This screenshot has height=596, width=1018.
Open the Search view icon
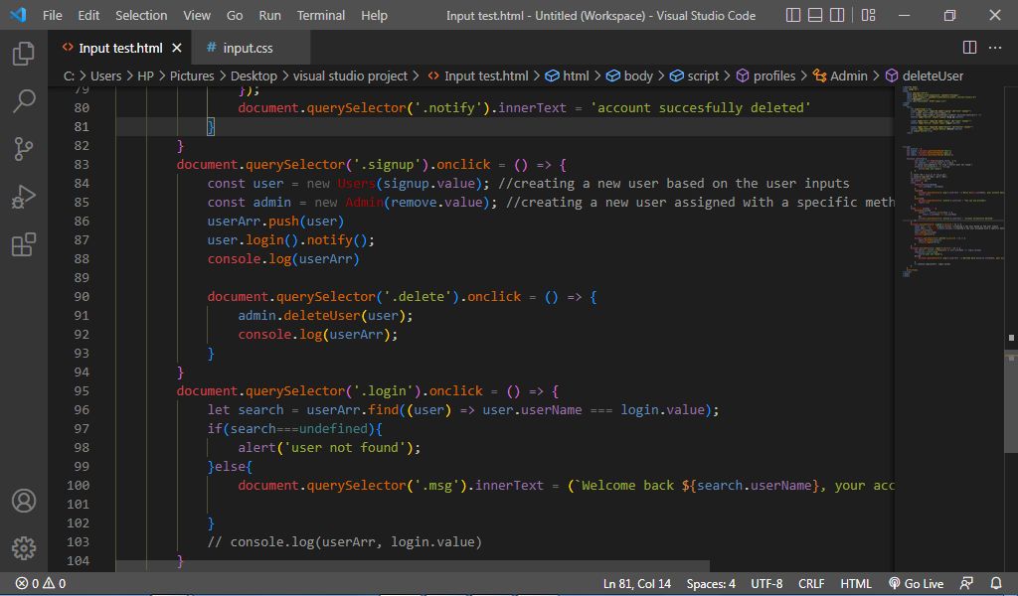pyautogui.click(x=24, y=101)
